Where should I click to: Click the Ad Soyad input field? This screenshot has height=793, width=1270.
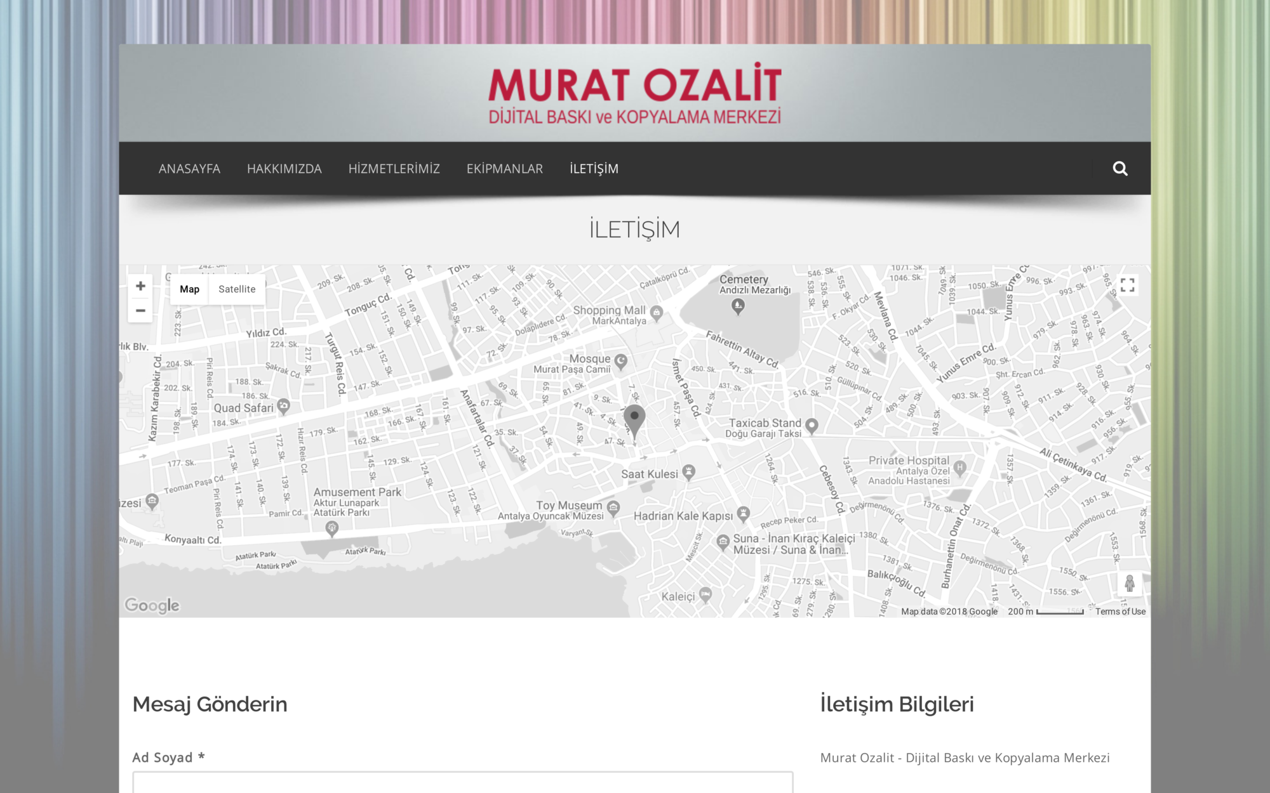point(462,782)
